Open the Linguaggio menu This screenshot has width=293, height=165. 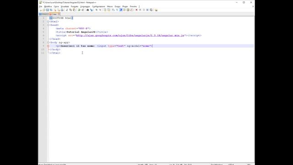tap(85, 6)
